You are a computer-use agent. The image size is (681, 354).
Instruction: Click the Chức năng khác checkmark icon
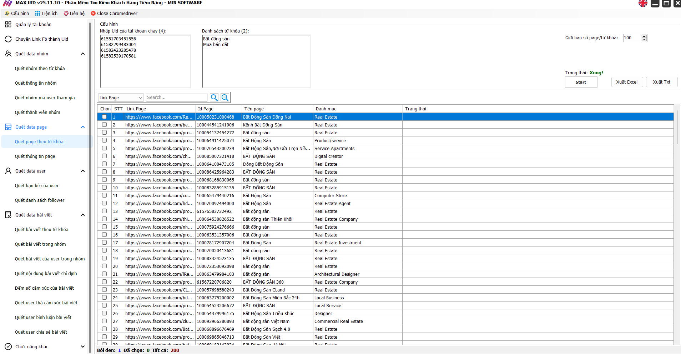pos(8,346)
